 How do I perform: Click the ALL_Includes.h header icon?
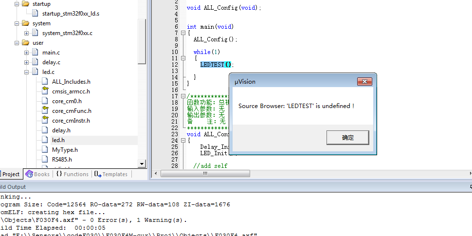[45, 82]
